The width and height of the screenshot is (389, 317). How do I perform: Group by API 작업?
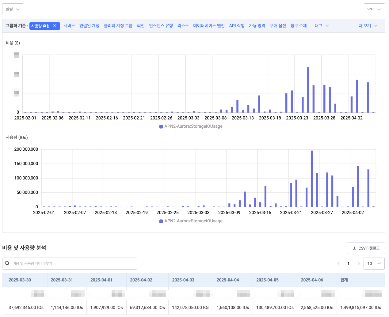pos(237,26)
